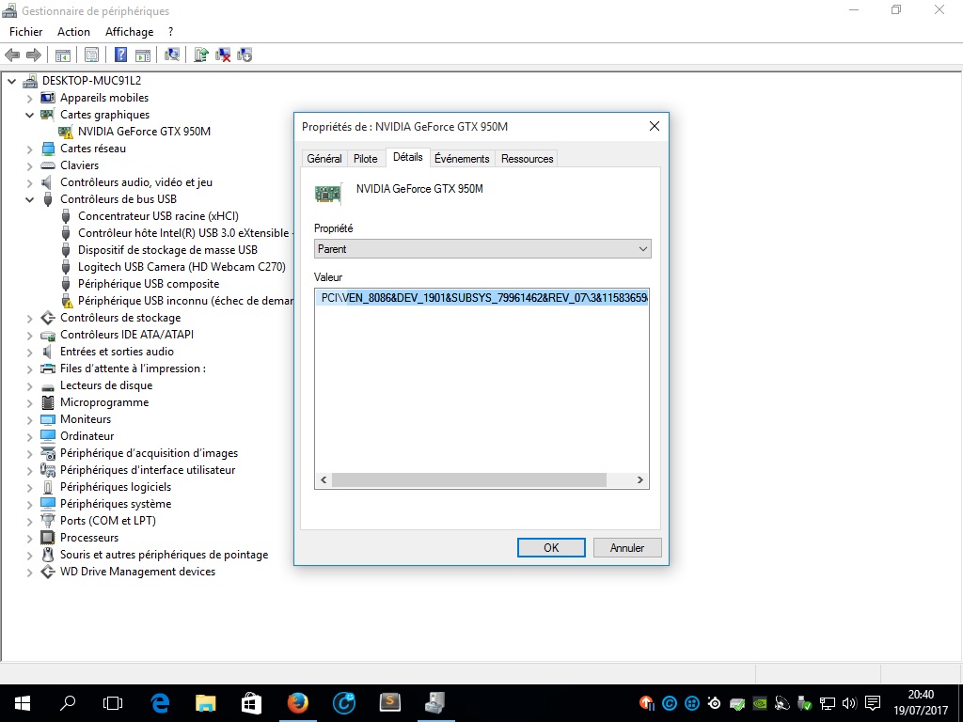
Task: Open the Affichage menu
Action: click(129, 32)
